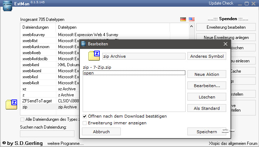The width and height of the screenshot is (259, 147).
Task: Set action Als Standard
Action: click(207, 108)
